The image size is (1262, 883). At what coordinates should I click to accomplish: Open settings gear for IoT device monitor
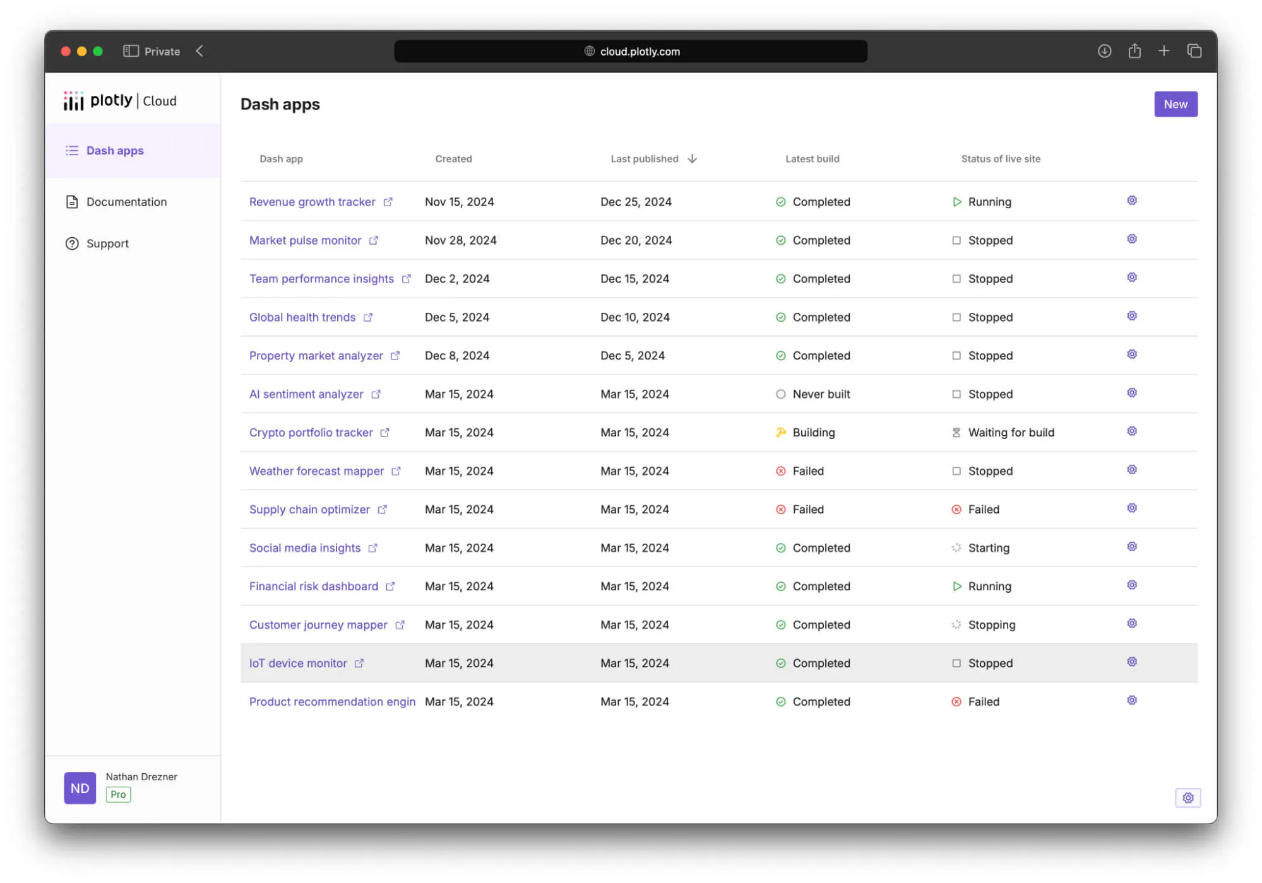(x=1131, y=662)
